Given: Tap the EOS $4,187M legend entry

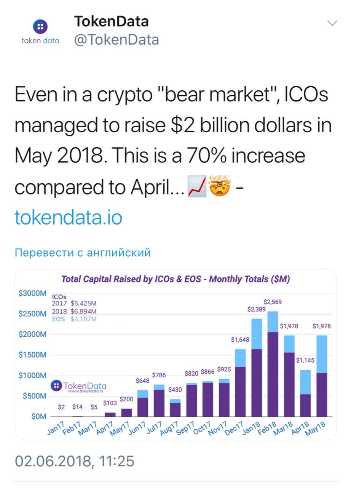Looking at the screenshot, I should point(74,319).
